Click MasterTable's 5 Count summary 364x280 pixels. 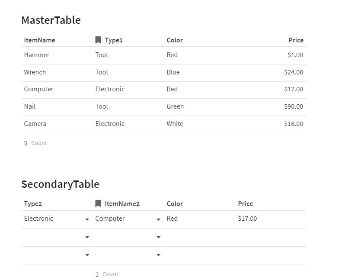point(35,143)
